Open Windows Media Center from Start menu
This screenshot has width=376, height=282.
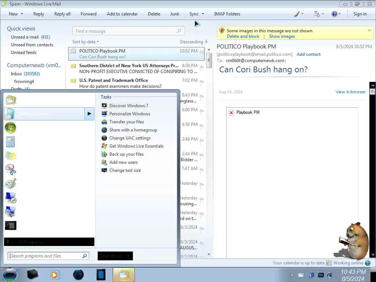10,127
